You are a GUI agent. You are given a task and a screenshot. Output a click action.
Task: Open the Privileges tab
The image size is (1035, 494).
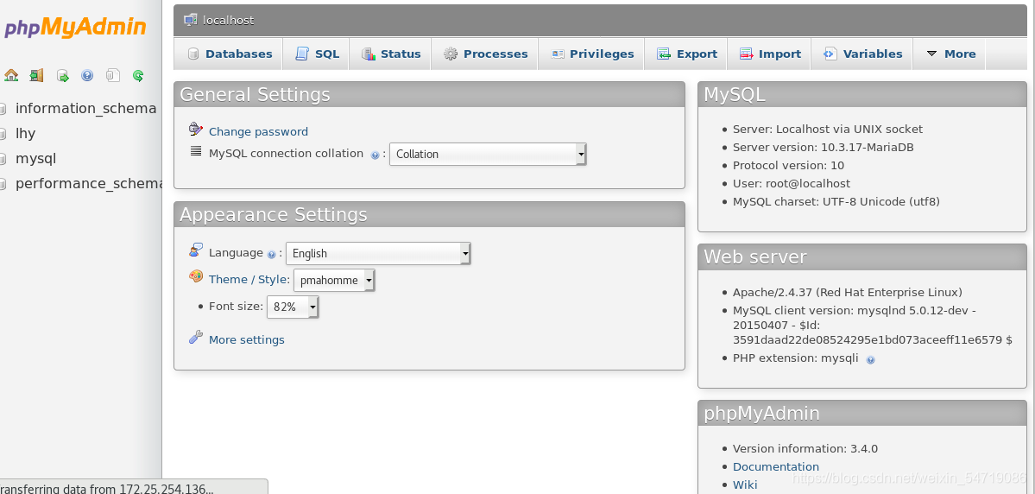pyautogui.click(x=592, y=54)
